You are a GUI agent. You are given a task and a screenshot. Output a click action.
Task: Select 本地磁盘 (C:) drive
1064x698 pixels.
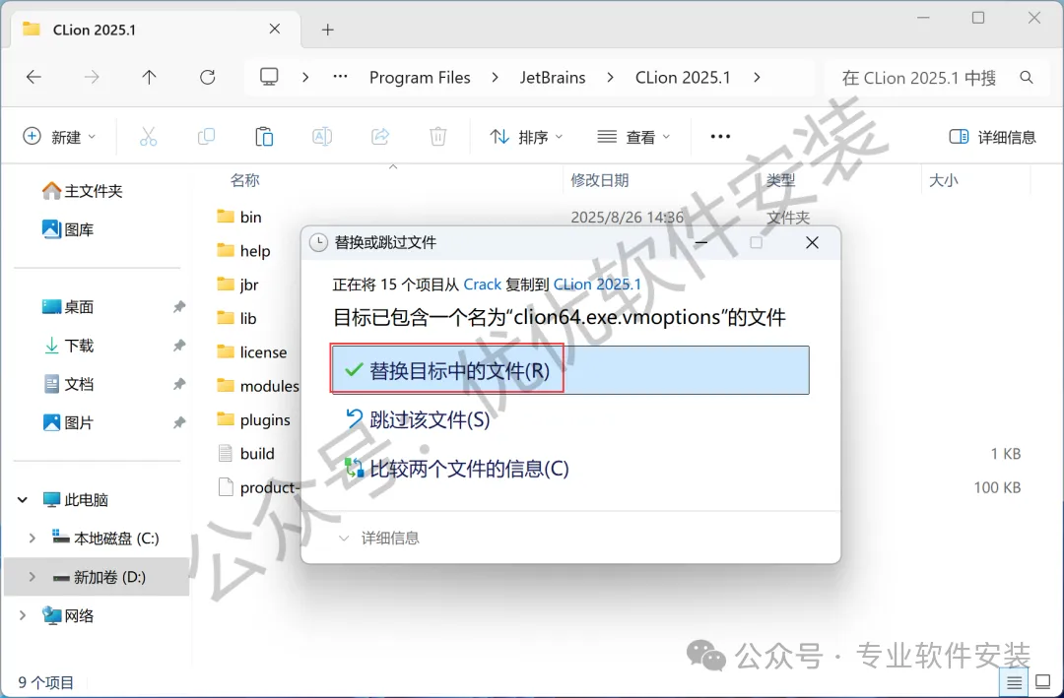coord(105,539)
